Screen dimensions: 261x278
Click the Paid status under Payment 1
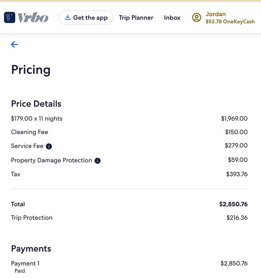click(x=20, y=271)
